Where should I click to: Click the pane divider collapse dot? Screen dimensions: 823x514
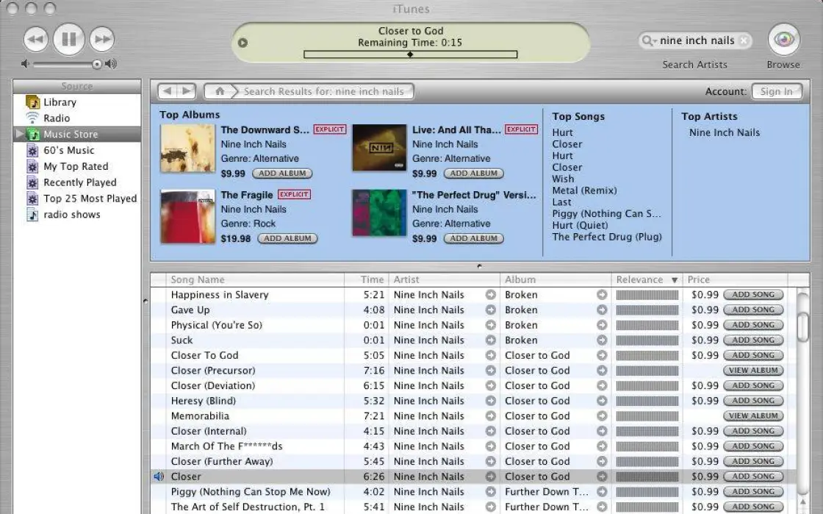click(x=479, y=266)
